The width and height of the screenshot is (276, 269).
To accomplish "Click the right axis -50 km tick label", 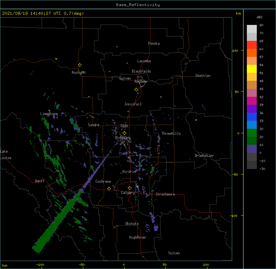I will point(235,174).
